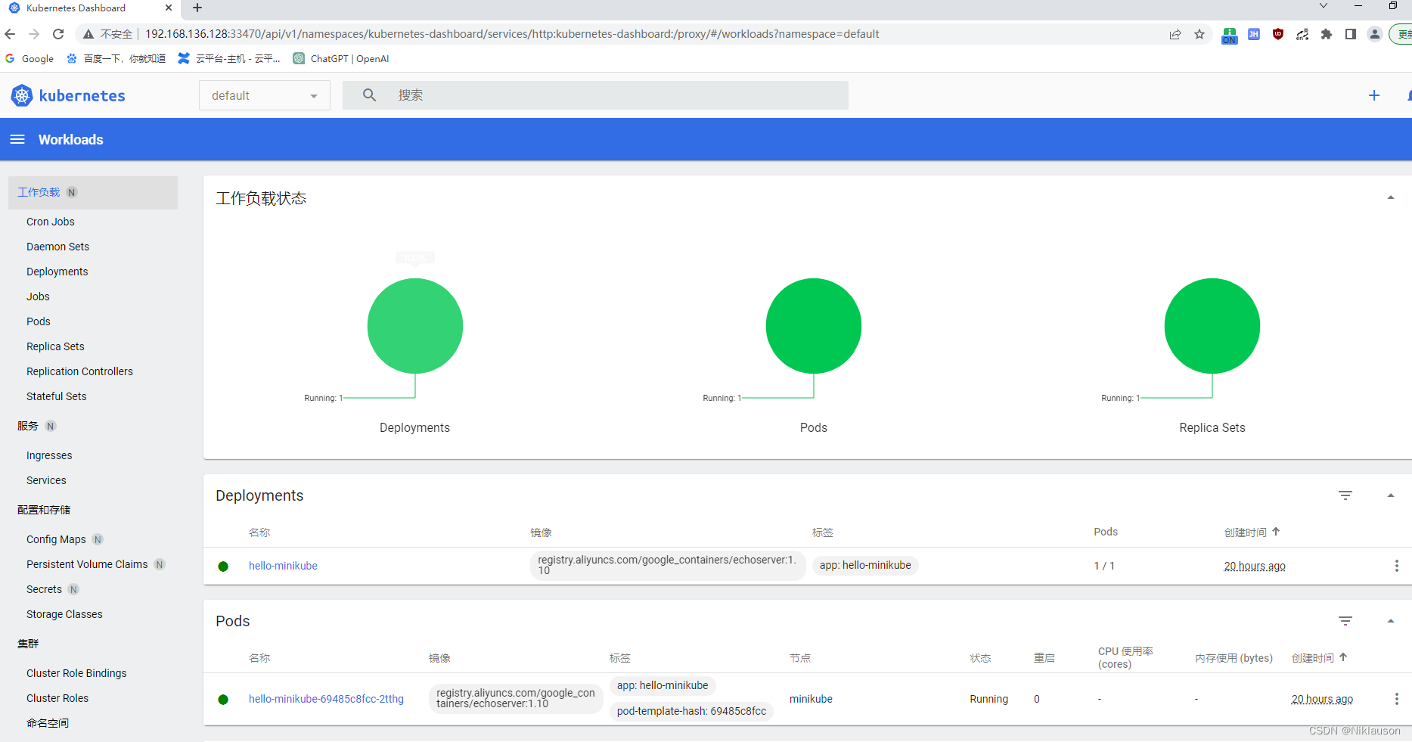
Task: Click the green status icon of hello-minikube deployment
Action: tap(223, 567)
